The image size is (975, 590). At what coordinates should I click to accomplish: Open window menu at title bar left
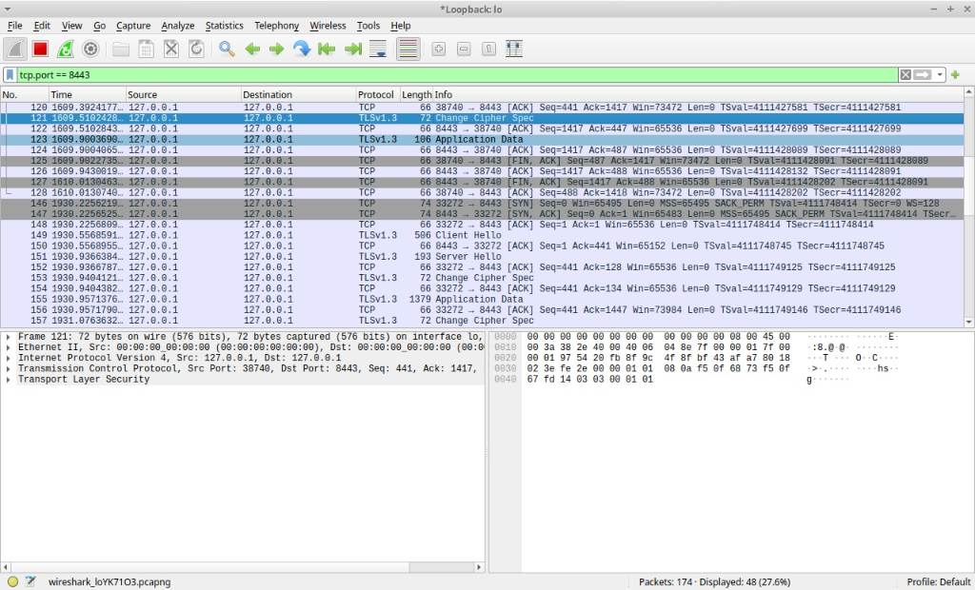[8, 10]
